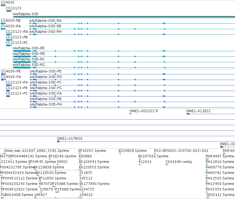Screen dimensions: 235x199
Task: Click the EP18249.3prime feature label
Action: [x=62, y=156]
